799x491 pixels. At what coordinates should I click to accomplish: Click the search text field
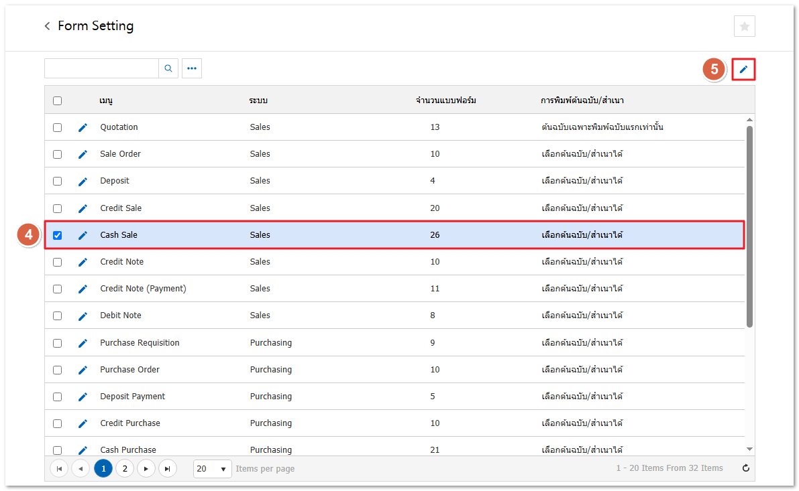click(101, 68)
